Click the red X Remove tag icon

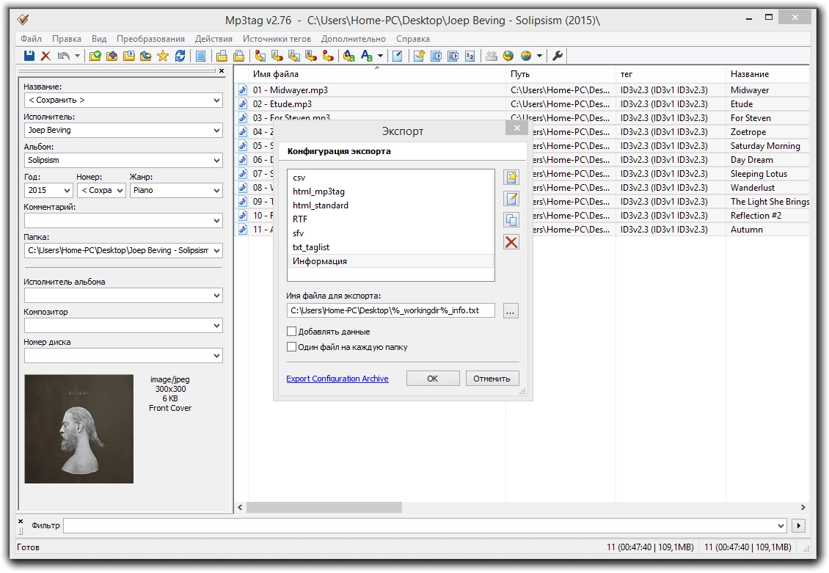46,56
